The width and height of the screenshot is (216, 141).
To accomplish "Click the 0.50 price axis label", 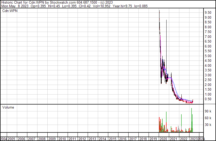I will 208,99.
